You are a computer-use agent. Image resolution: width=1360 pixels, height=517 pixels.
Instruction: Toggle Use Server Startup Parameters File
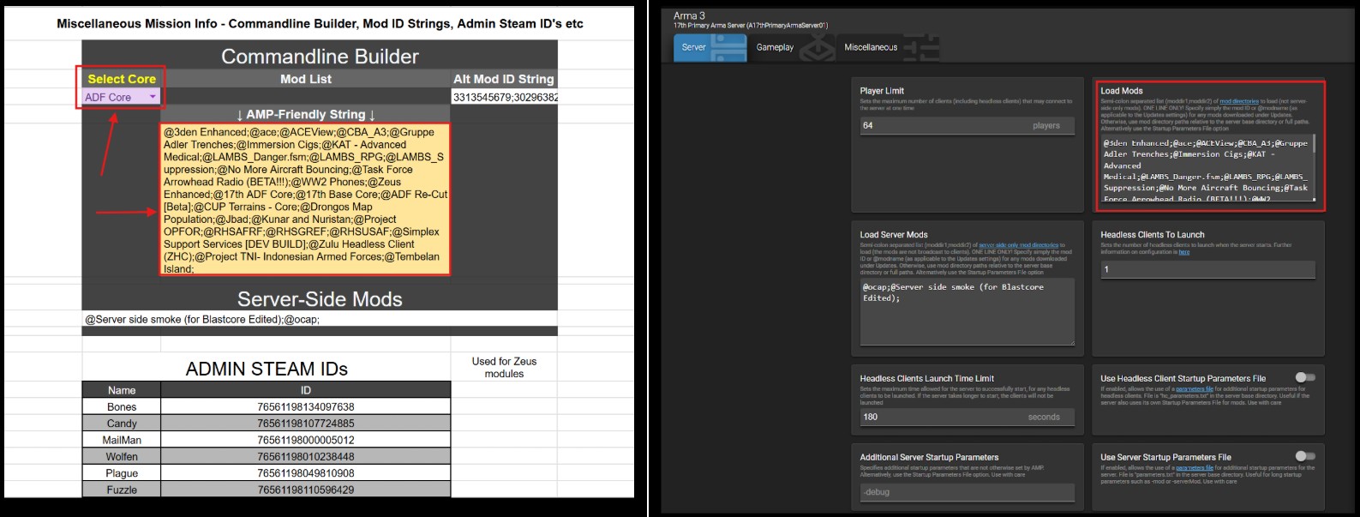pyautogui.click(x=1304, y=456)
